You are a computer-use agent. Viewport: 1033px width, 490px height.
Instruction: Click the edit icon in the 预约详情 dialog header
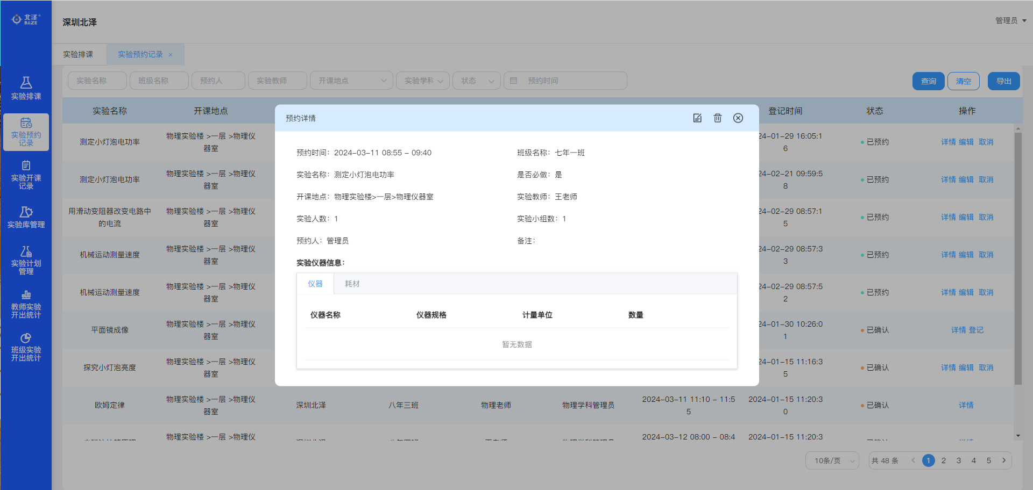[x=697, y=118]
